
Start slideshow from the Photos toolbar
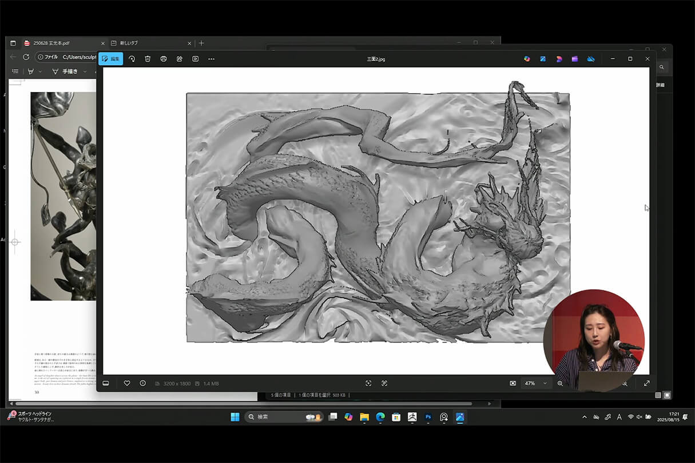pyautogui.click(x=196, y=59)
